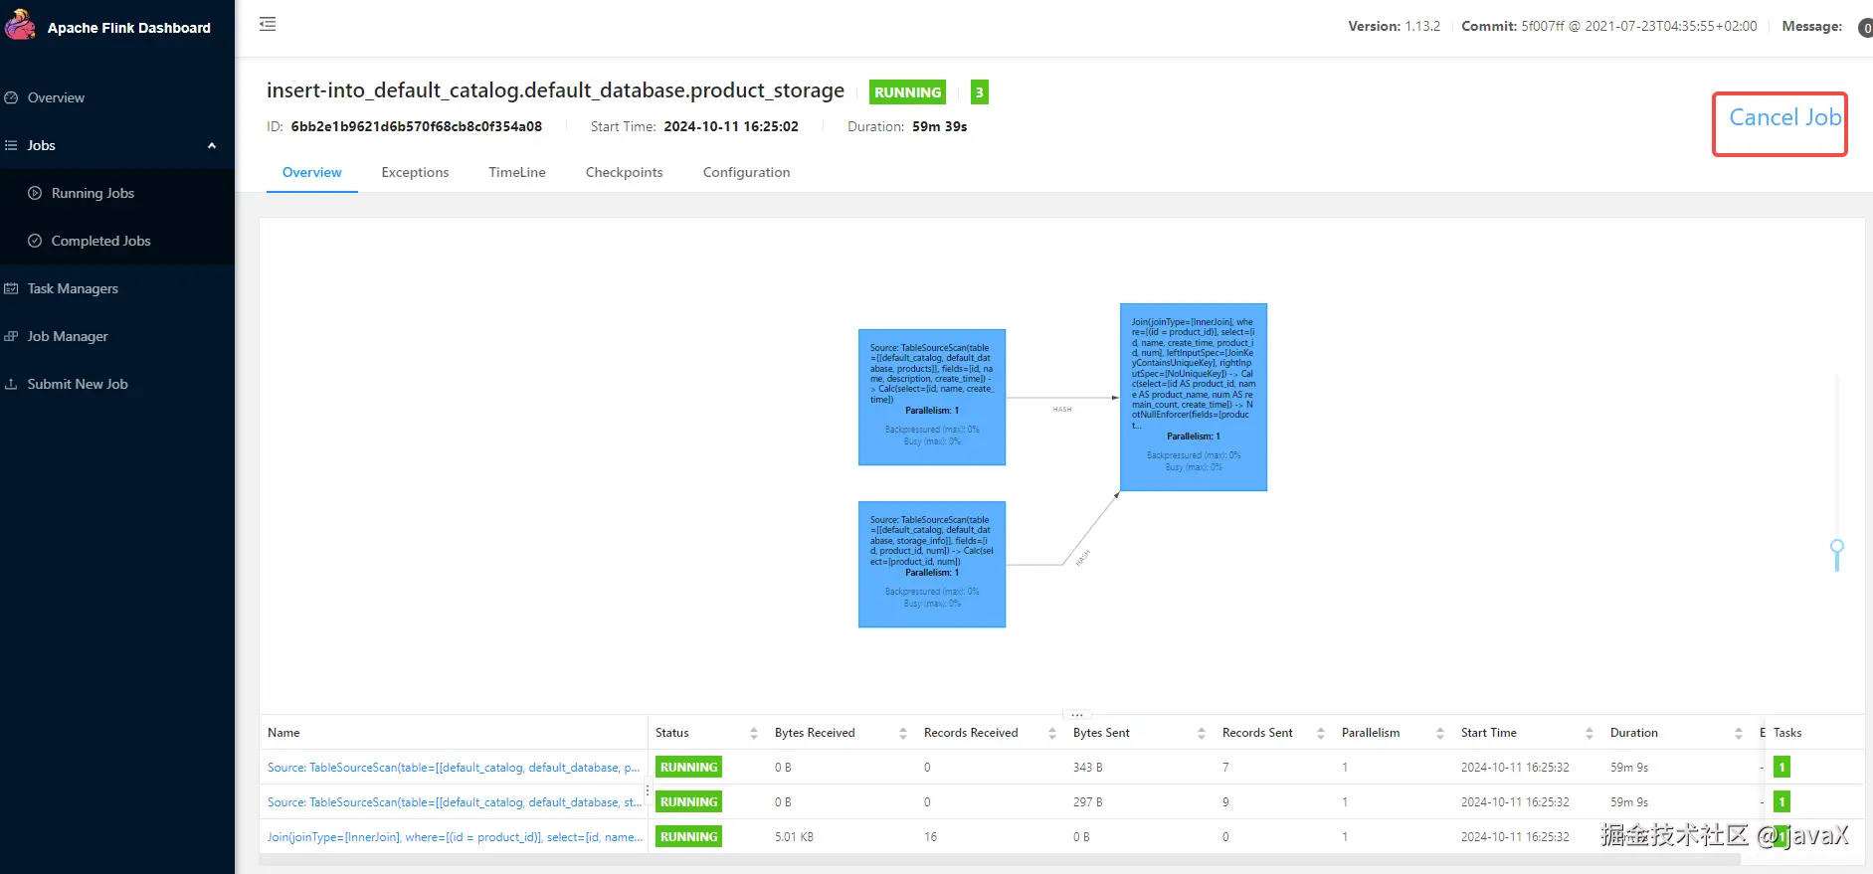1873x874 pixels.
Task: Click the Overview dashboard icon in sidebar
Action: (12, 97)
